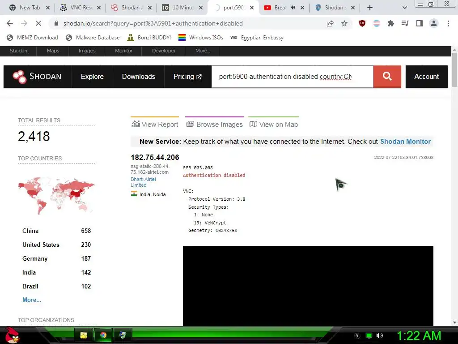458x344 pixels.
Task: Click Bharti Airtel Limited organization link
Action: pyautogui.click(x=143, y=182)
